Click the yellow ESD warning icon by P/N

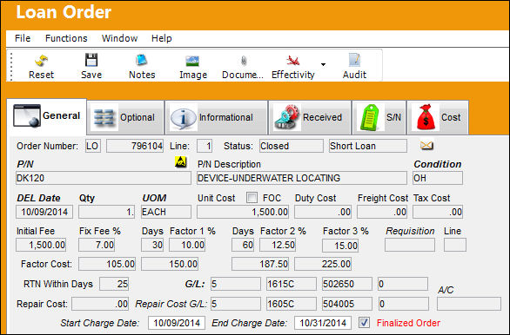tap(180, 161)
